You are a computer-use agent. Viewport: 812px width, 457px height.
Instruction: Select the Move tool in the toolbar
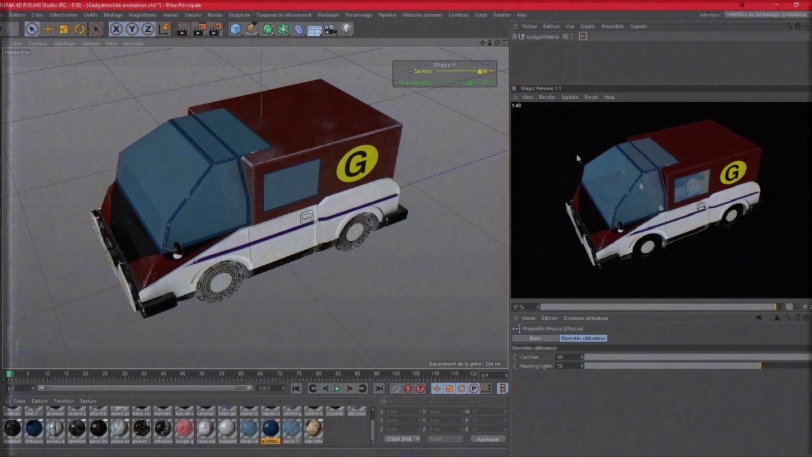(x=48, y=29)
